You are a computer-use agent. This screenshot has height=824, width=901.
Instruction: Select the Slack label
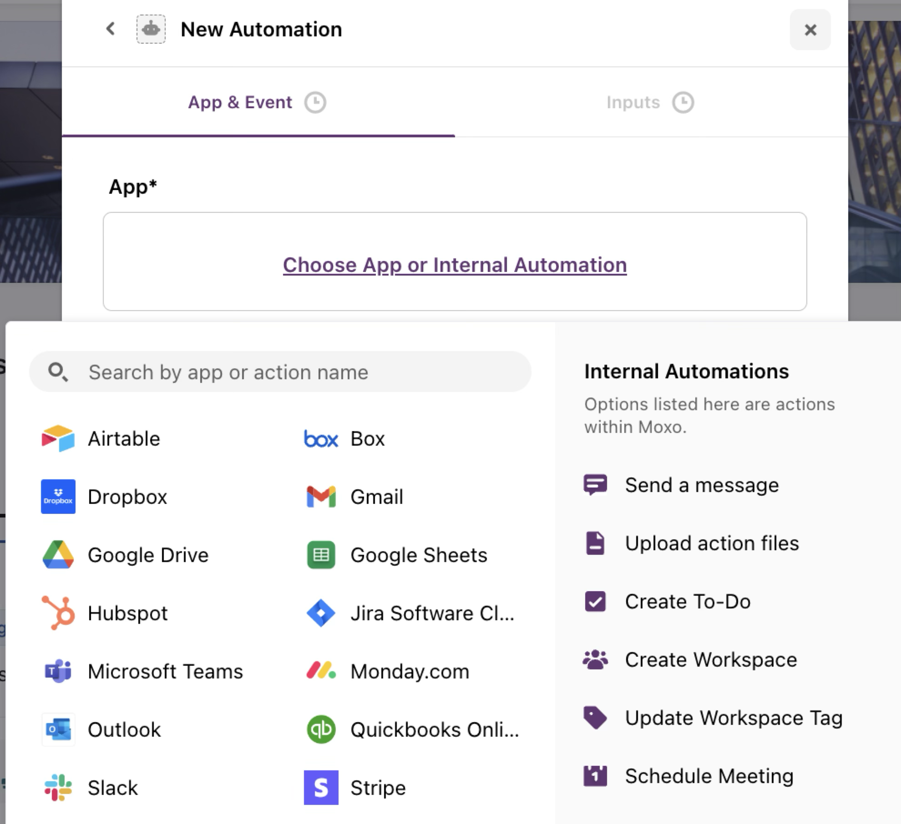pyautogui.click(x=113, y=788)
